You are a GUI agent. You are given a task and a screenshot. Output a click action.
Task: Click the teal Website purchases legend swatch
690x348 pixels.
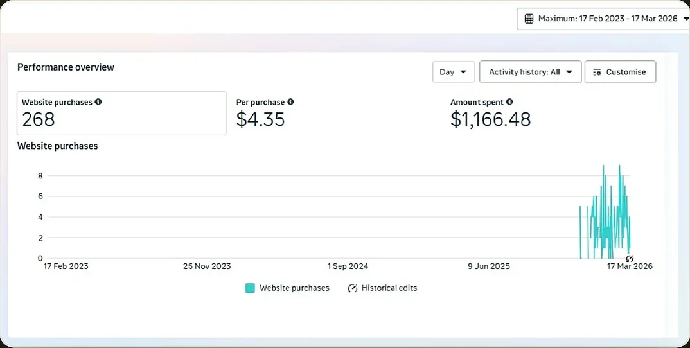tap(250, 288)
